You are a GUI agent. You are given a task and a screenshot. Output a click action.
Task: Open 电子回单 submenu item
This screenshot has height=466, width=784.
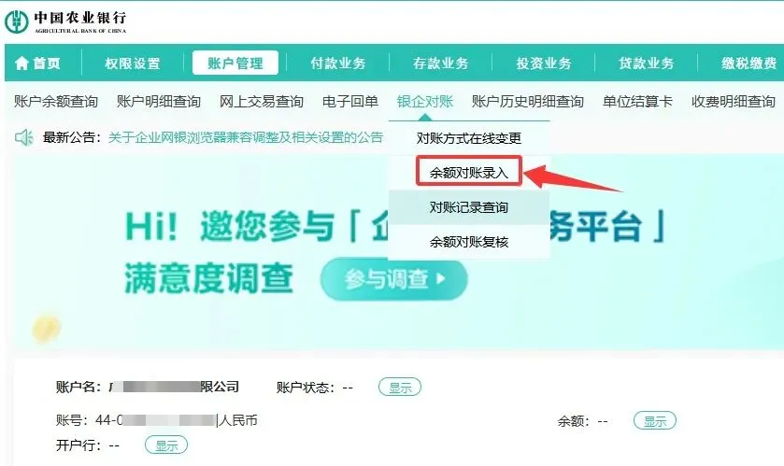(x=350, y=102)
